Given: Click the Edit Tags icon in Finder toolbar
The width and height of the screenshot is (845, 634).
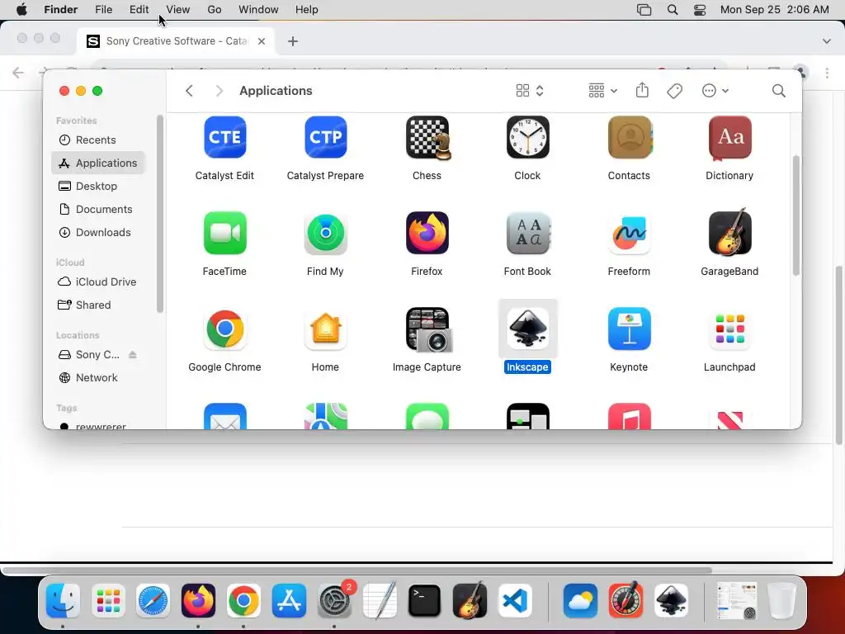Looking at the screenshot, I should click(x=674, y=91).
